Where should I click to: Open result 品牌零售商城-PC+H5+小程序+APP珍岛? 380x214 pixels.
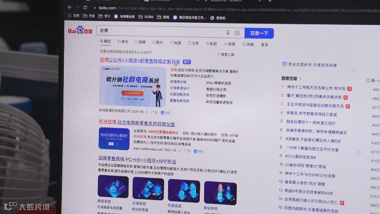(137, 160)
